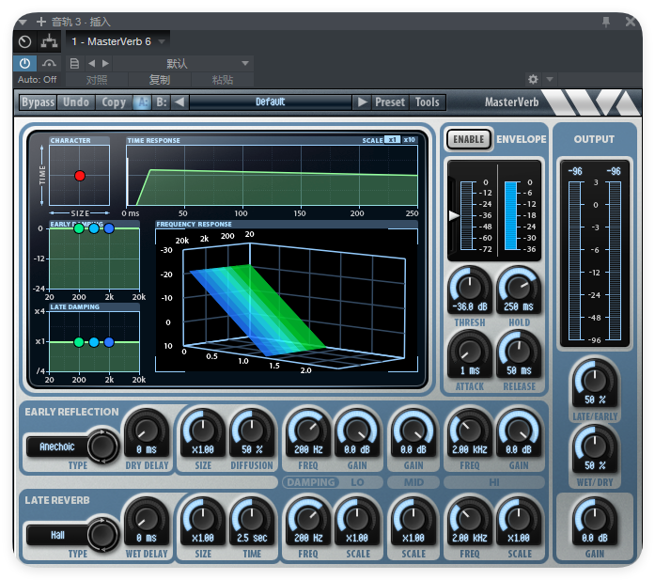Click the Late Reverb SIZE knob

point(203,519)
